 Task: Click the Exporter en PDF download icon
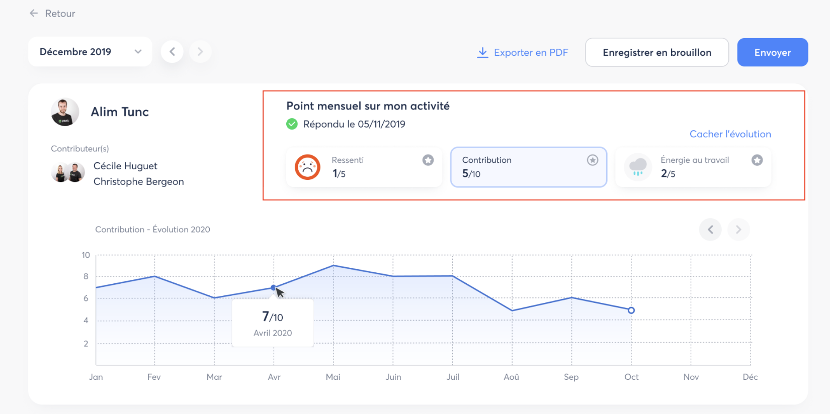click(x=482, y=52)
